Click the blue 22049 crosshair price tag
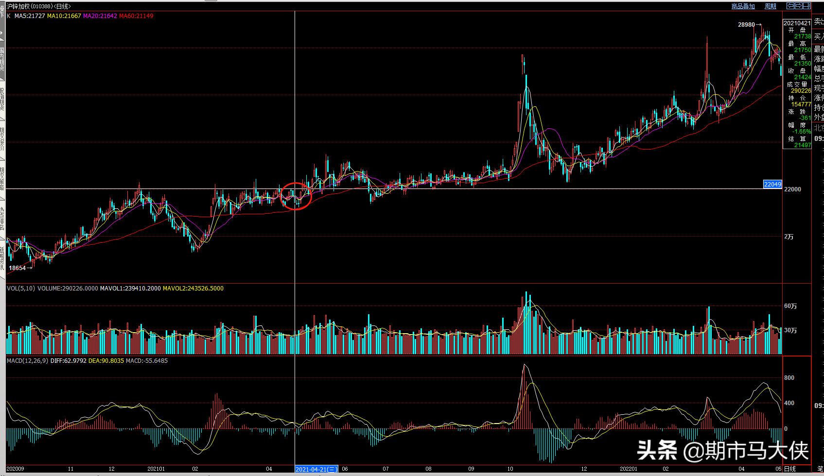Viewport: 824px width, 476px height. point(772,184)
